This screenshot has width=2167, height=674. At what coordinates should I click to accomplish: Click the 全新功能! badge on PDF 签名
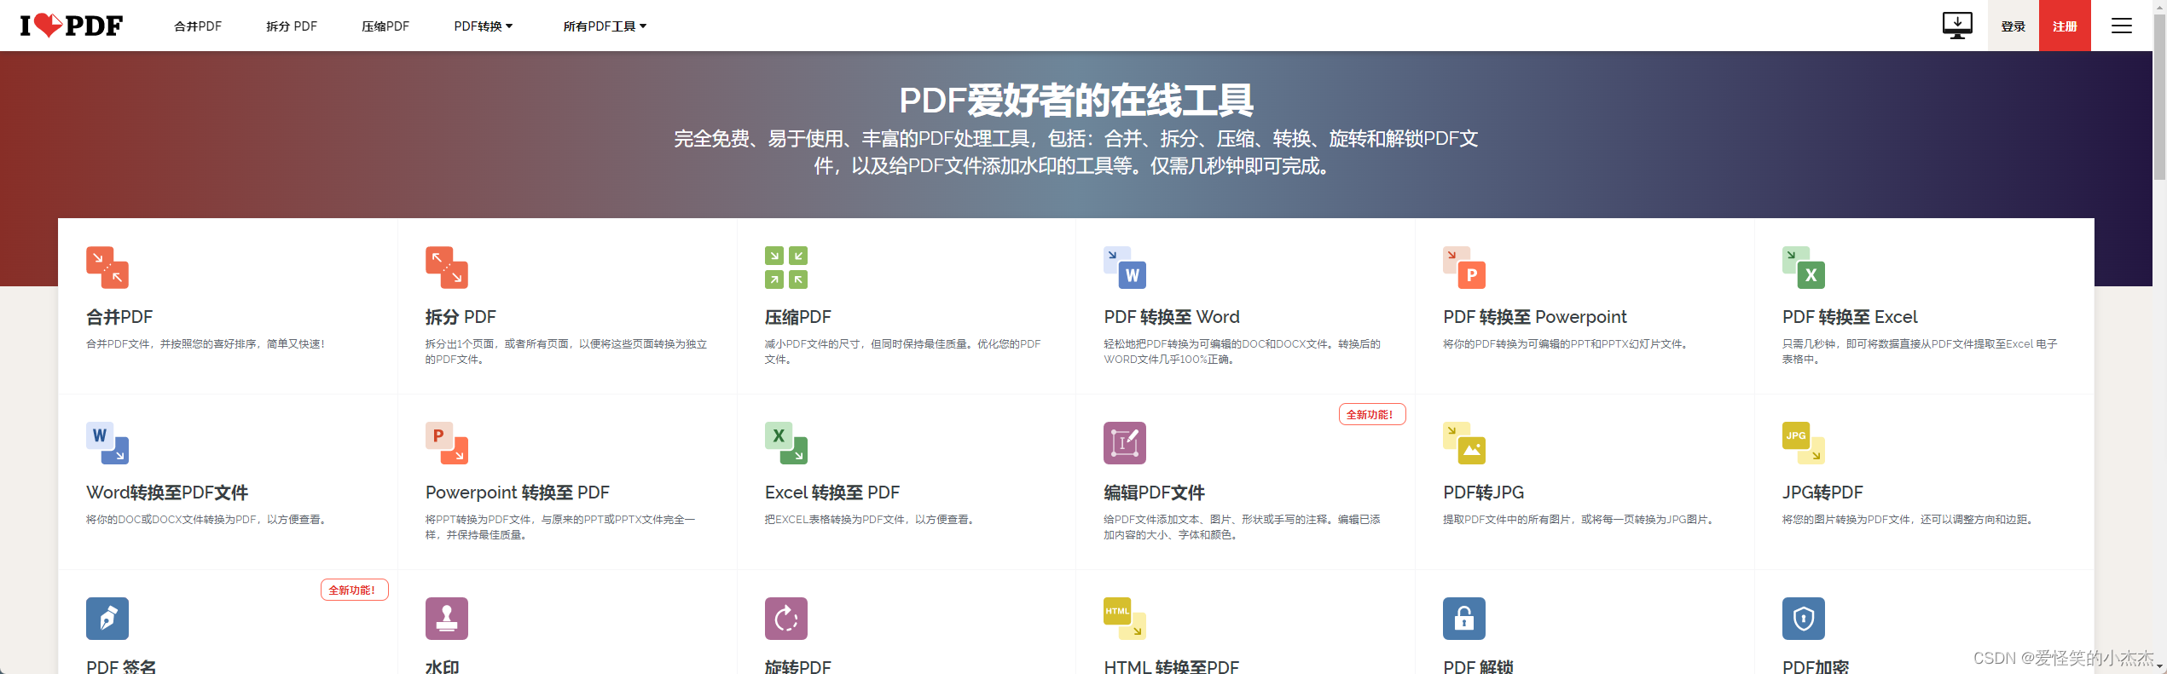[x=355, y=590]
